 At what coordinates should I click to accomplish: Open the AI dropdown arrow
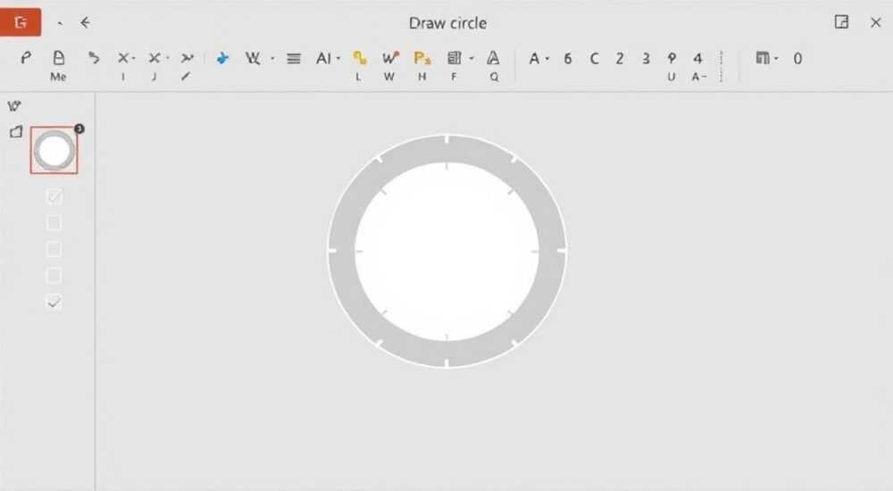338,59
